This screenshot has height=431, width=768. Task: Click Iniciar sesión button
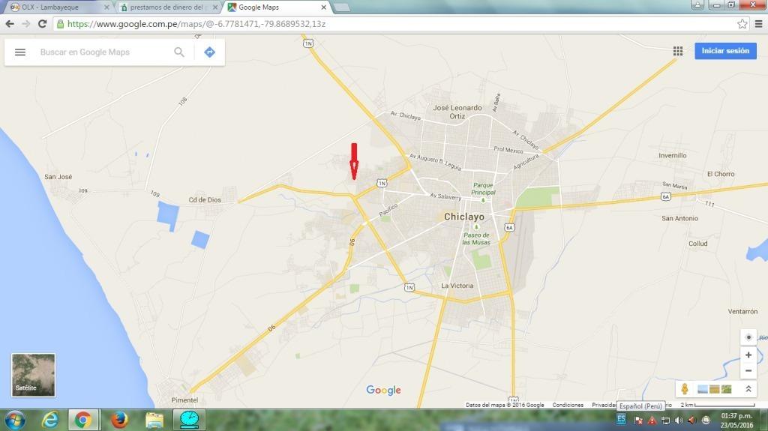coord(725,51)
